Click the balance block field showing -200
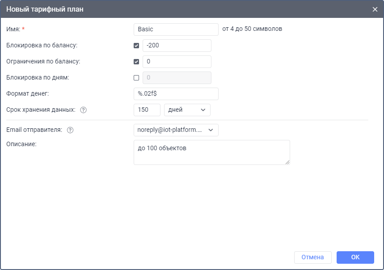This screenshot has height=270, width=384. pos(177,46)
